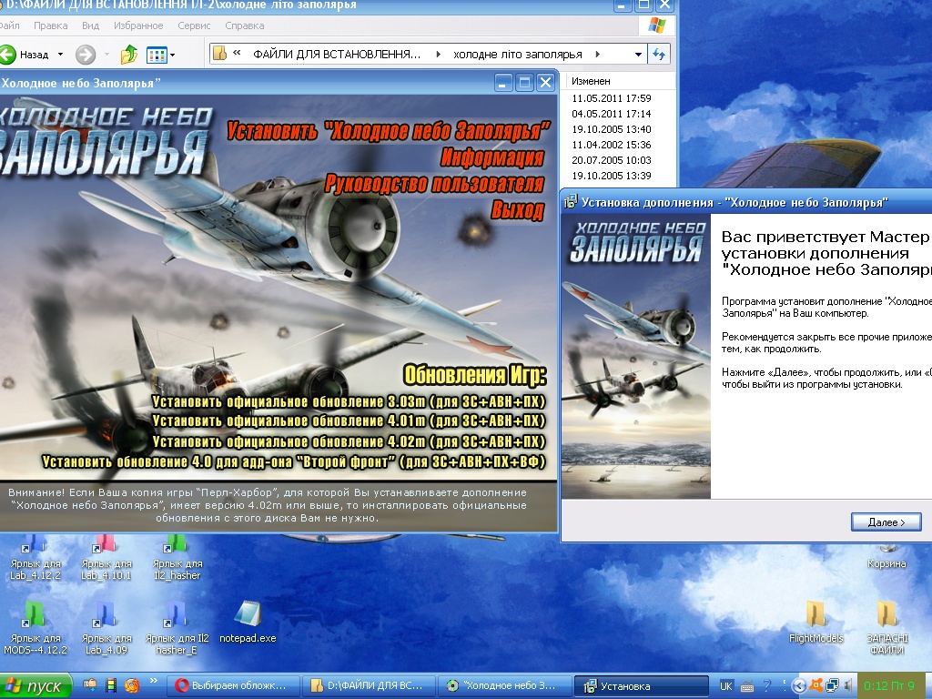Switch to taskbar item D:\ФАЙЛИ ДЛЯ ВС...
The height and width of the screenshot is (699, 932).
368,686
